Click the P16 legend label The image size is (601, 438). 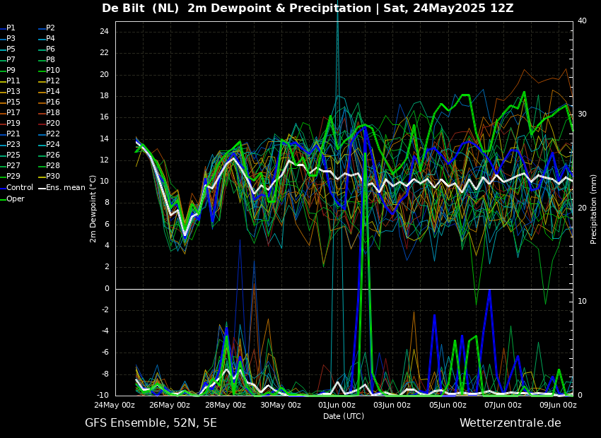(52, 102)
